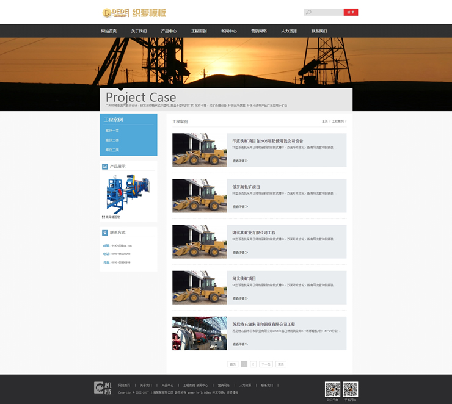Open the 俄罗斯铁矿项目 title link

(246, 187)
